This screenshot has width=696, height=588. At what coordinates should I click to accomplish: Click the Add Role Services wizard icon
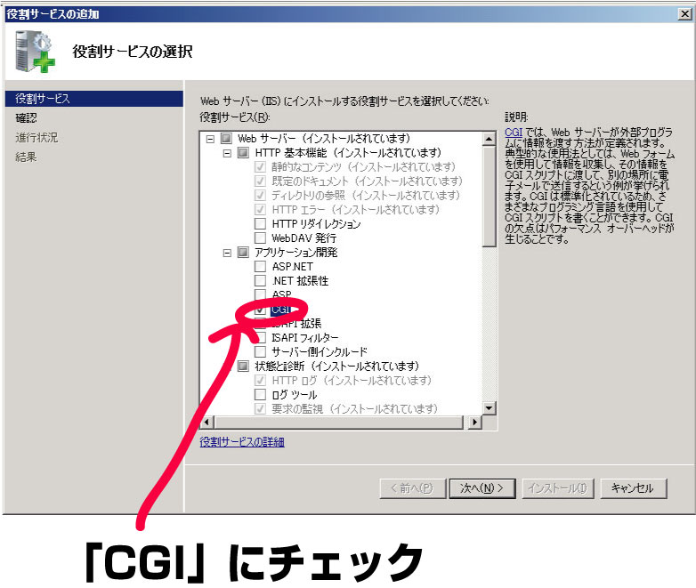35,51
